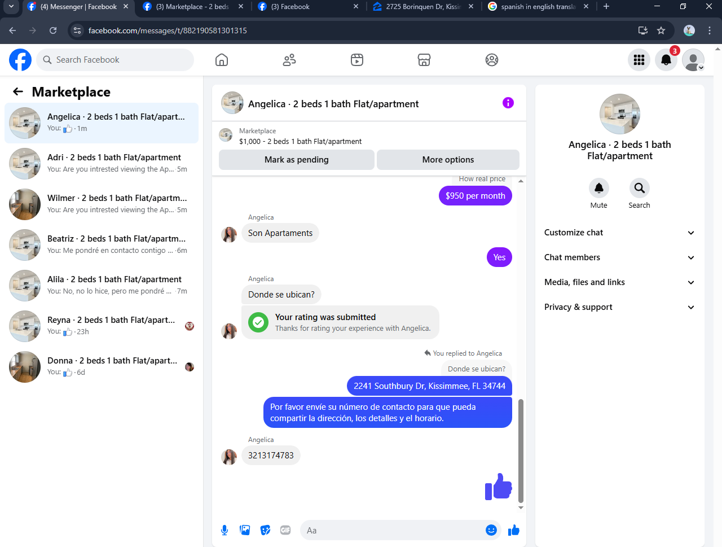722x547 pixels.
Task: Open the Beatriz conversation
Action: coord(102,245)
